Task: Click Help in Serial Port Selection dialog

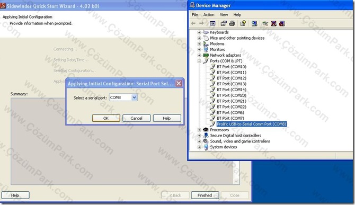Action: tap(167, 118)
